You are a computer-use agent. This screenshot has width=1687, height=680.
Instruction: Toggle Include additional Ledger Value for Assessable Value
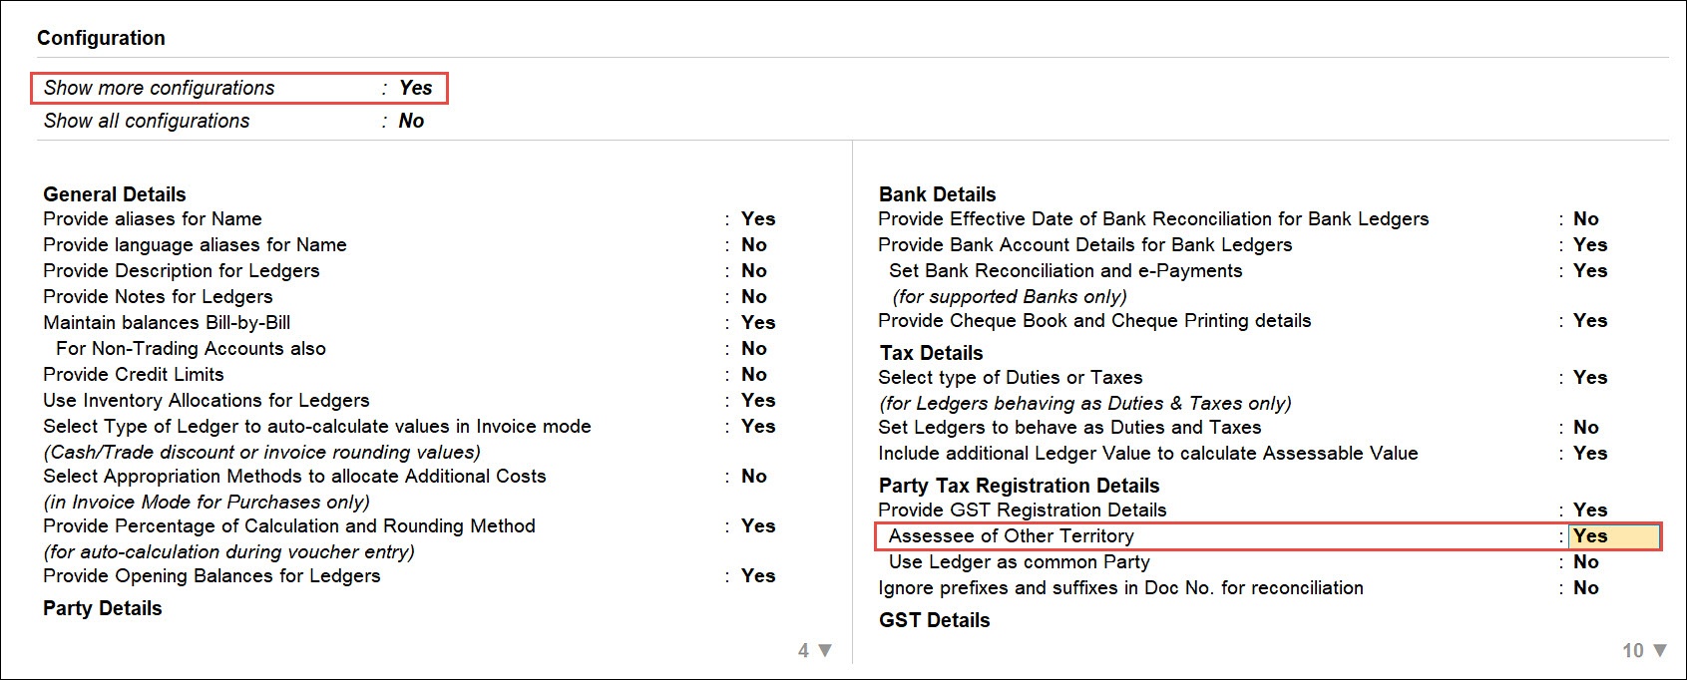[x=1590, y=453]
